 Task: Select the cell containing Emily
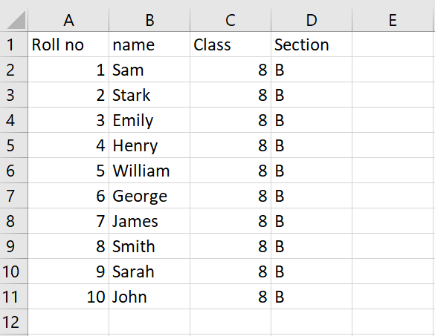149,120
